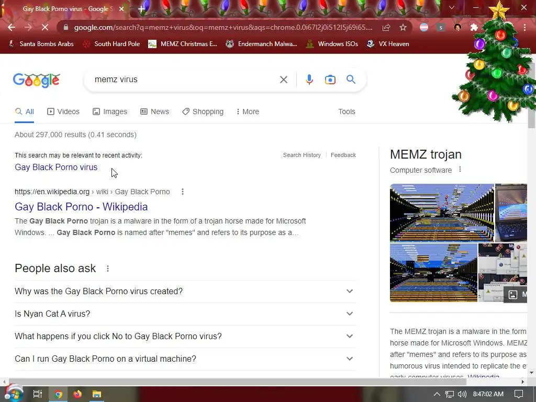
Task: Open the Endermanch Malware bookmark
Action: 262,44
